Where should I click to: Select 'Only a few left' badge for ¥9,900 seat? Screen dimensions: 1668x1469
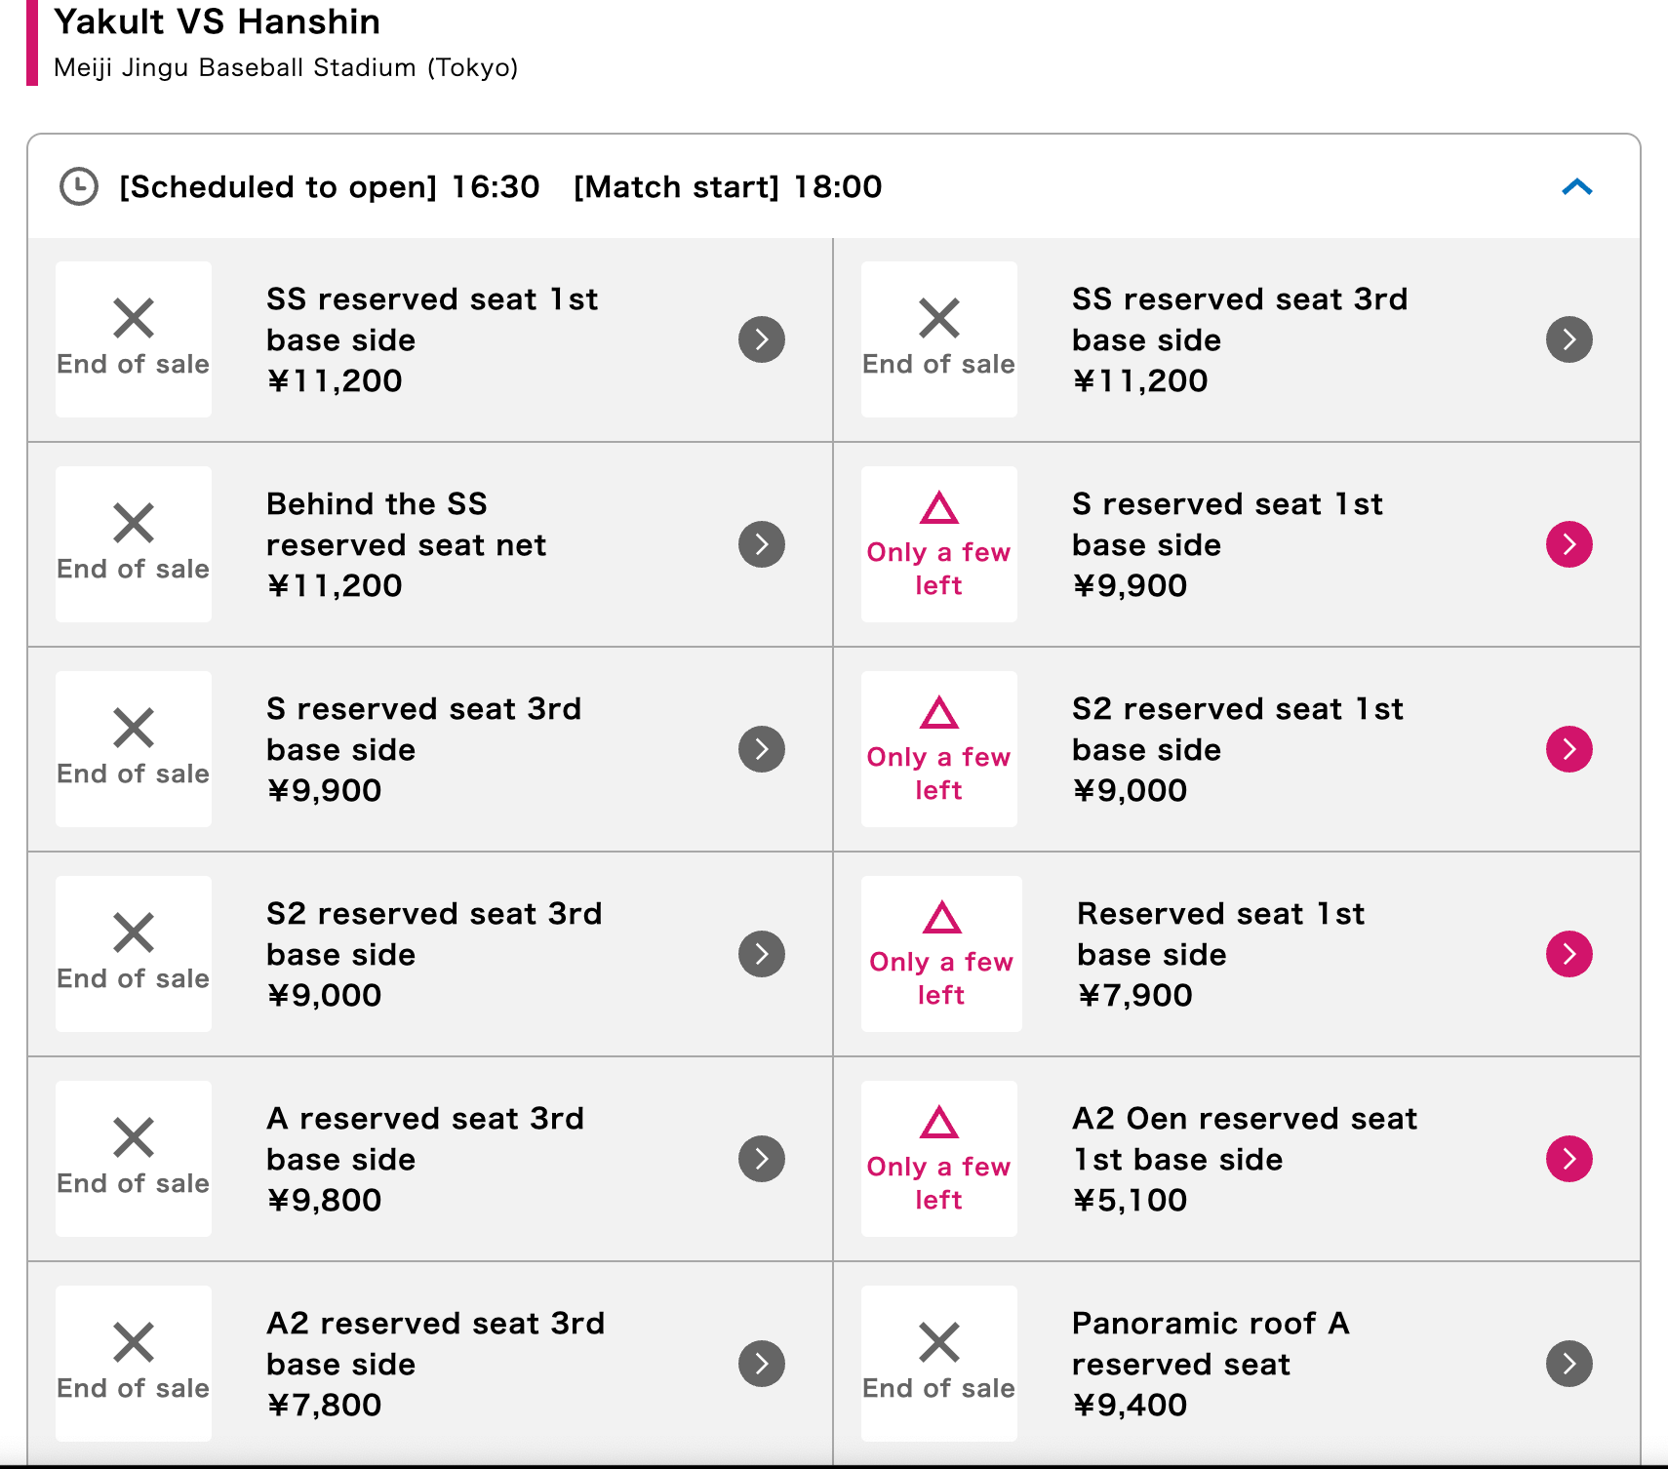tap(938, 544)
